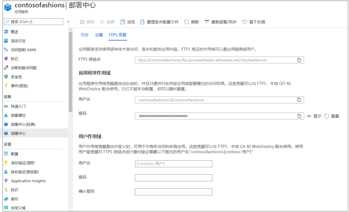Click the 部署中心(经典) cube icon
The image size is (349, 212).
[x=6, y=124]
